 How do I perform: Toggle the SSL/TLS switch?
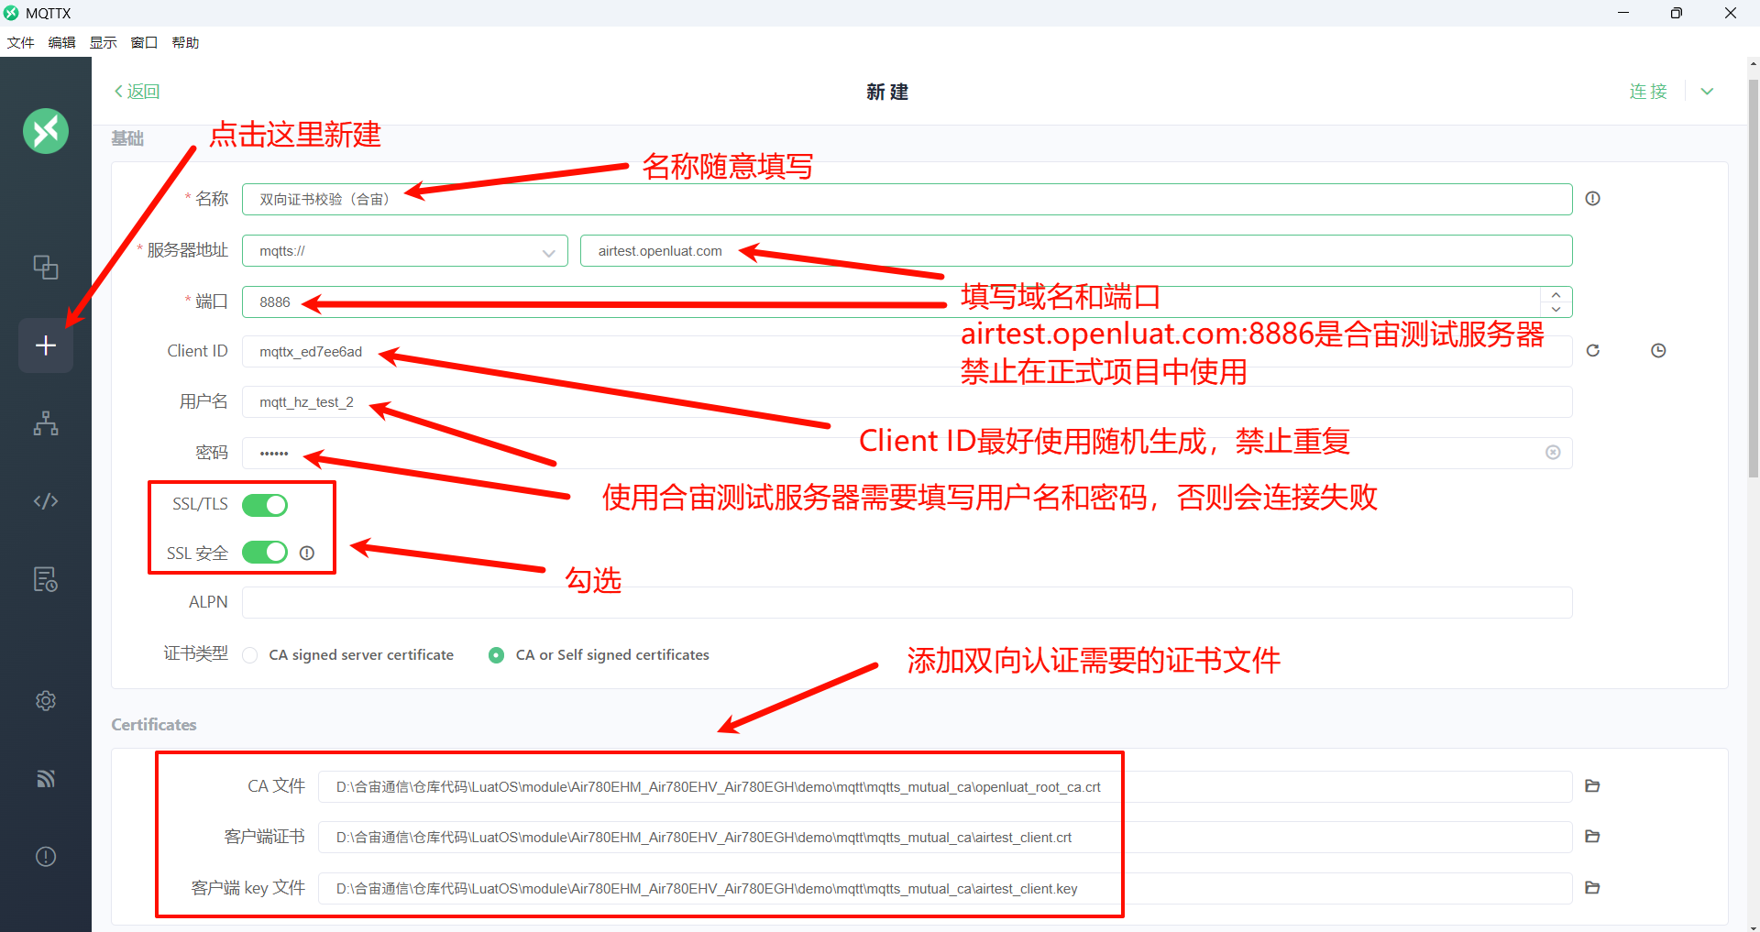pyautogui.click(x=265, y=505)
